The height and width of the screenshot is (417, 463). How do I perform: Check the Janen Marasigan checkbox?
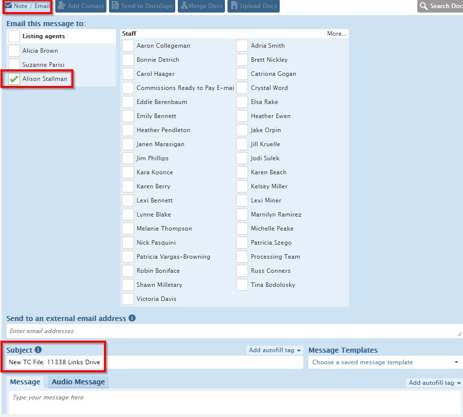point(128,144)
